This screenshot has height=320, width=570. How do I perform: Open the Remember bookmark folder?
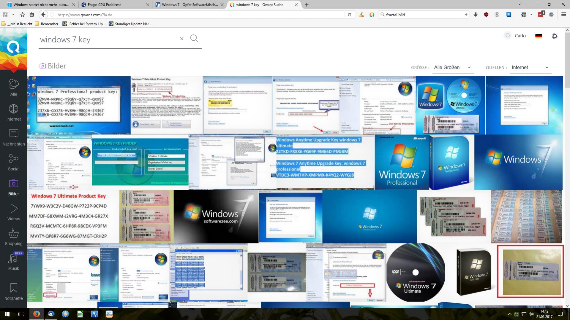47,24
